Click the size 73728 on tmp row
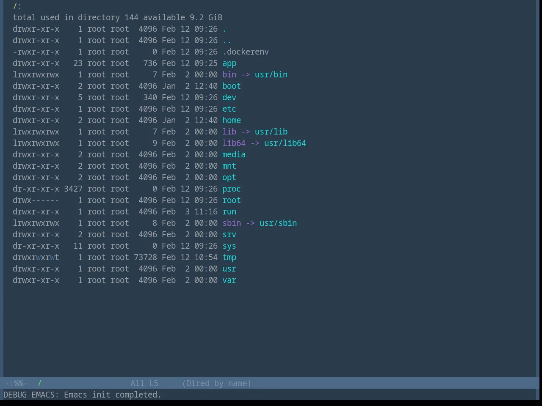Viewport: 542px width, 406px height. 145,258
